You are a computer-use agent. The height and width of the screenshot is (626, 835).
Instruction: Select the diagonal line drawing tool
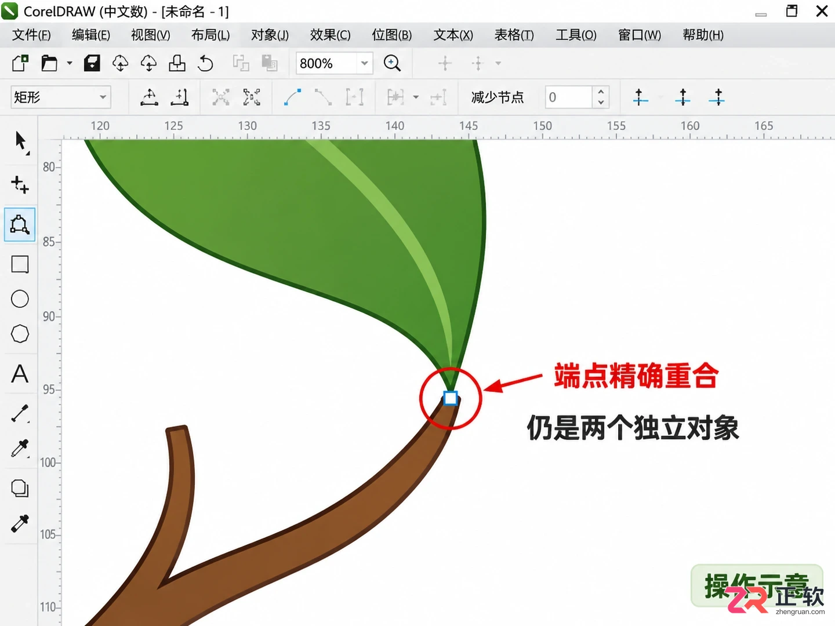(x=20, y=413)
